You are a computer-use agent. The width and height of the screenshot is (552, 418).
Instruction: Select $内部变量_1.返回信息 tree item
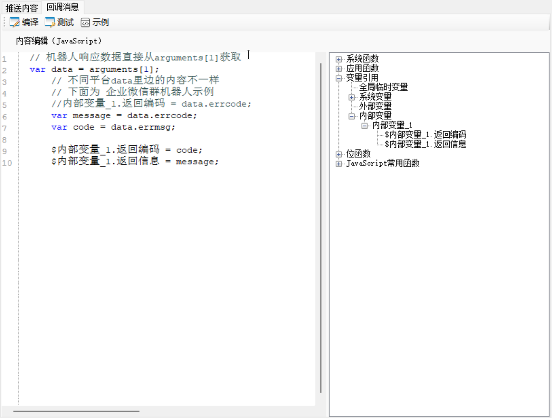(425, 144)
